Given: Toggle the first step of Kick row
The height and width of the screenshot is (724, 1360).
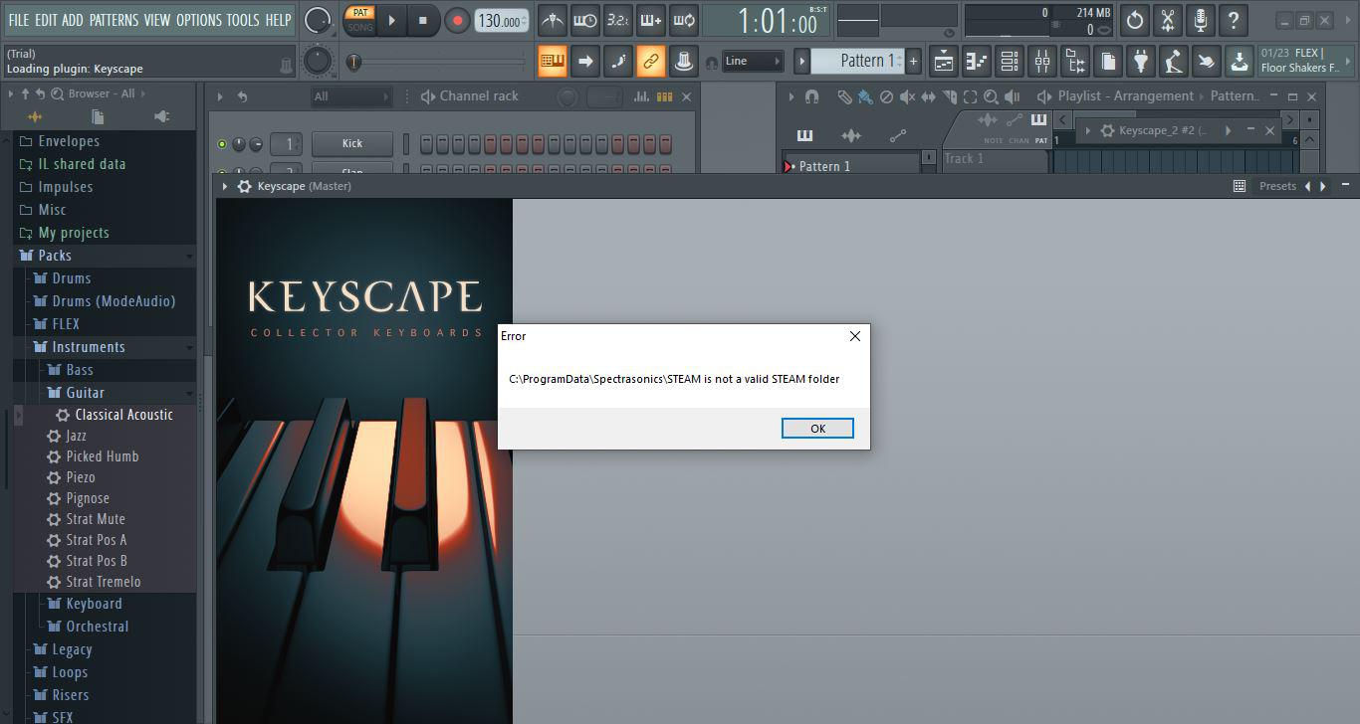Looking at the screenshot, I should [426, 144].
